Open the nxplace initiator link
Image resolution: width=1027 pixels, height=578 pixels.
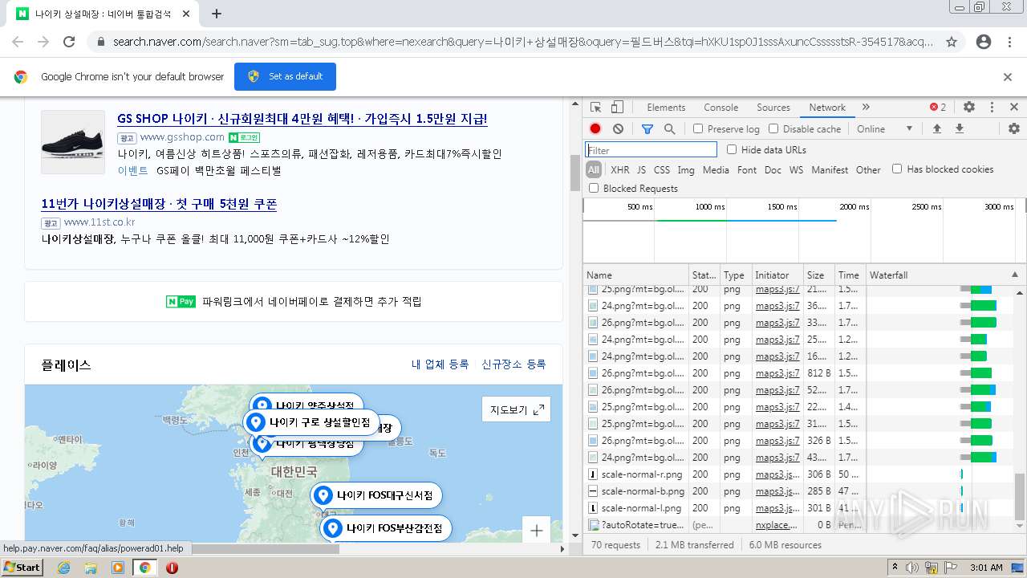click(x=777, y=525)
